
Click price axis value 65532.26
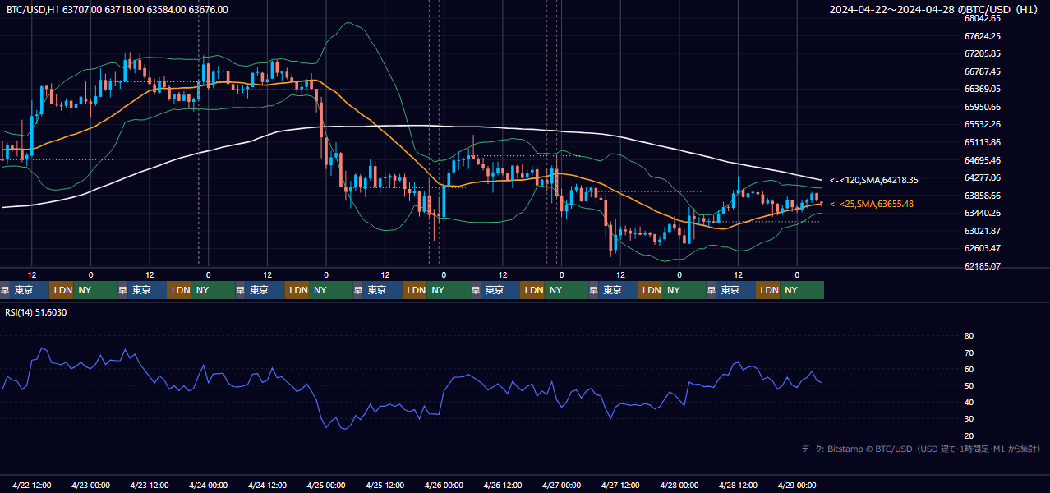coord(983,125)
